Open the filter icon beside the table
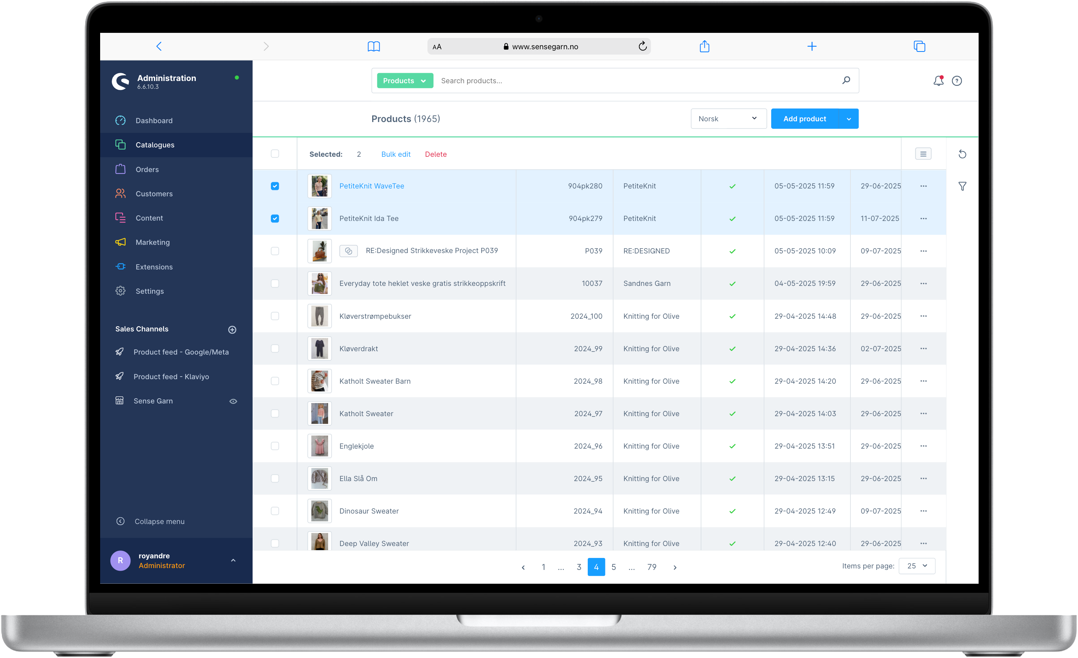Viewport: 1078px width, 658px height. click(963, 186)
